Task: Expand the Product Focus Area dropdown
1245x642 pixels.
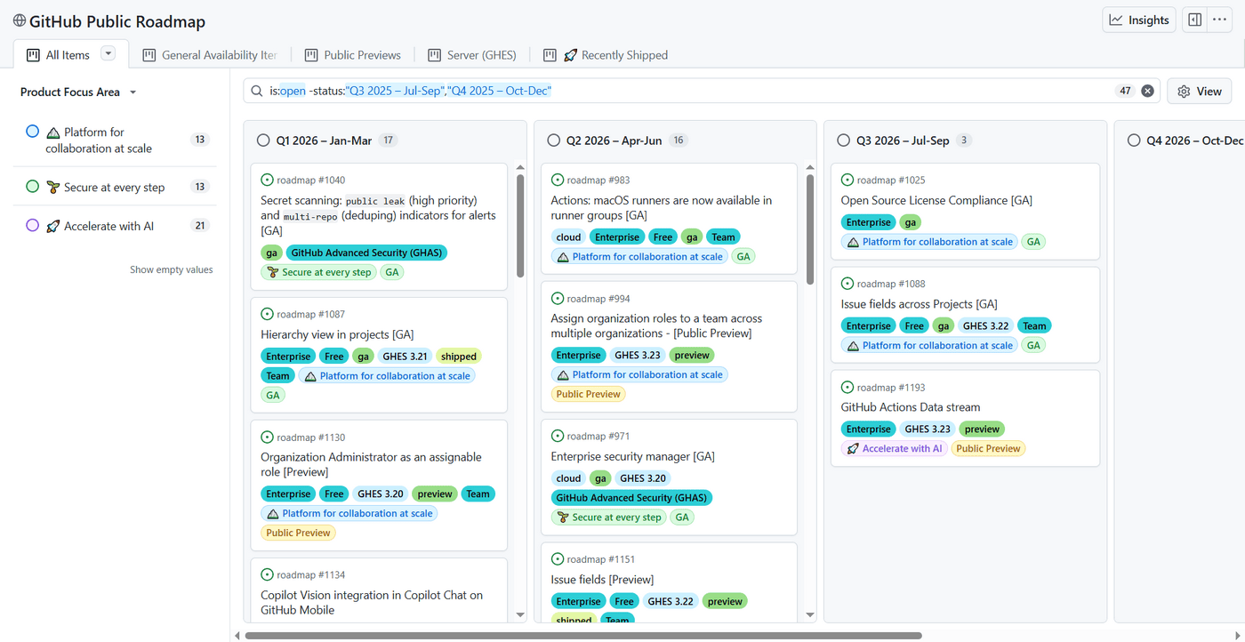Action: tap(78, 92)
